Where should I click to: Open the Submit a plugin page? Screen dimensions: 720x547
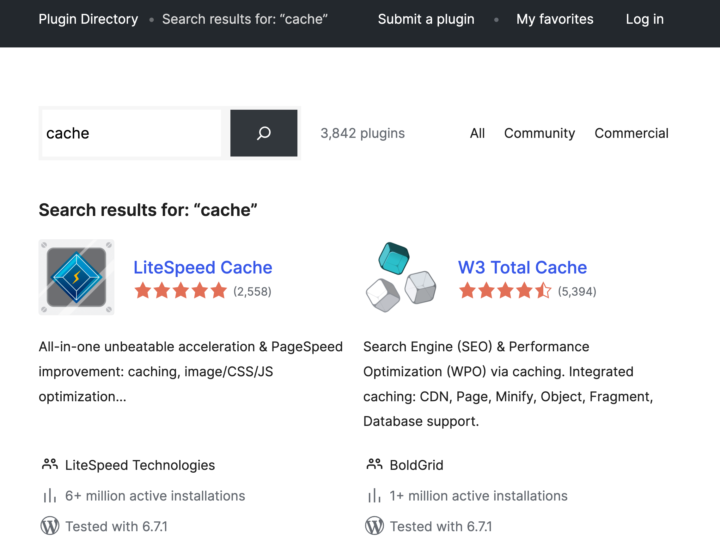(426, 19)
